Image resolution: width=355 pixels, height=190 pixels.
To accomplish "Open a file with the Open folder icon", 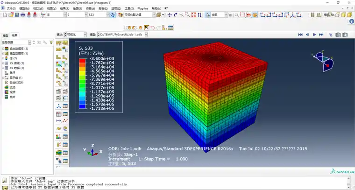I will point(11,15).
